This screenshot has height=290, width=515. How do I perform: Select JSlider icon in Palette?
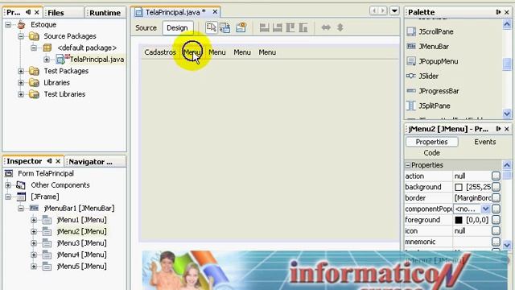tap(411, 76)
